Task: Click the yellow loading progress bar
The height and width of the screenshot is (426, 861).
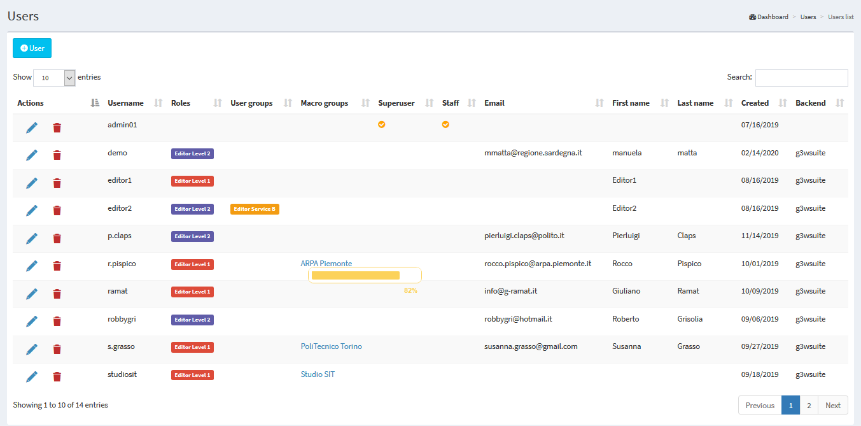Action: 365,275
